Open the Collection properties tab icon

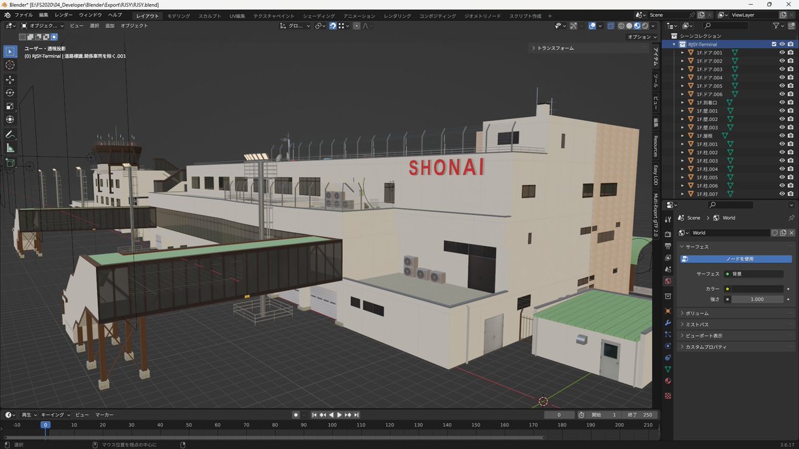668,296
